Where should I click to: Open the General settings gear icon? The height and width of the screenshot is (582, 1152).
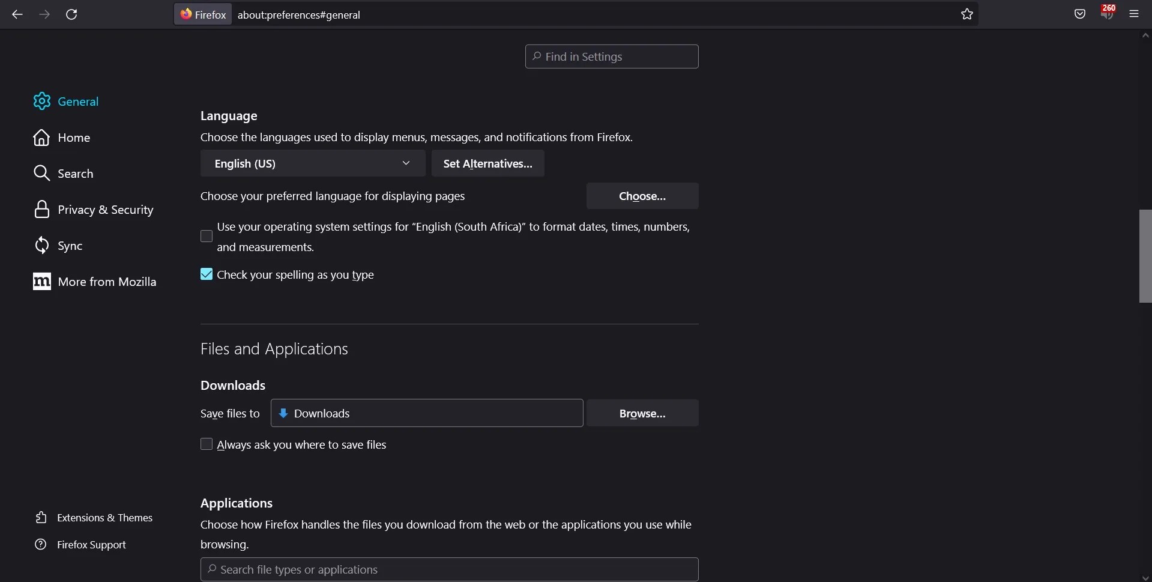(41, 101)
